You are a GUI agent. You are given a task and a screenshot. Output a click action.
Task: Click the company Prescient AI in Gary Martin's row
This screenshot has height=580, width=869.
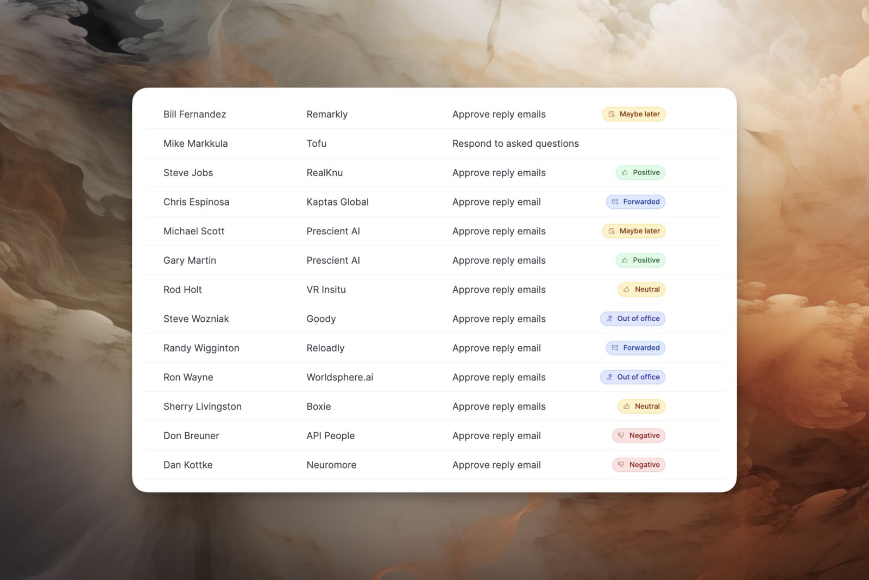pos(333,260)
